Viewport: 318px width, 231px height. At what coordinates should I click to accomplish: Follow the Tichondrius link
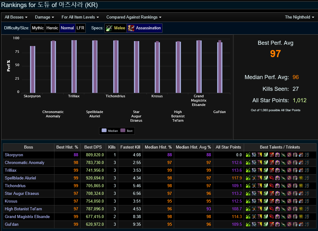coord(15,186)
